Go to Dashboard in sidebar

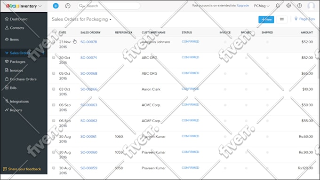tap(18, 19)
